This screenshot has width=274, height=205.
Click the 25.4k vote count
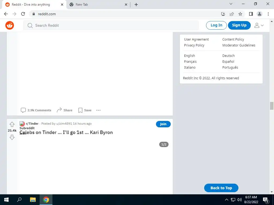(x=12, y=131)
